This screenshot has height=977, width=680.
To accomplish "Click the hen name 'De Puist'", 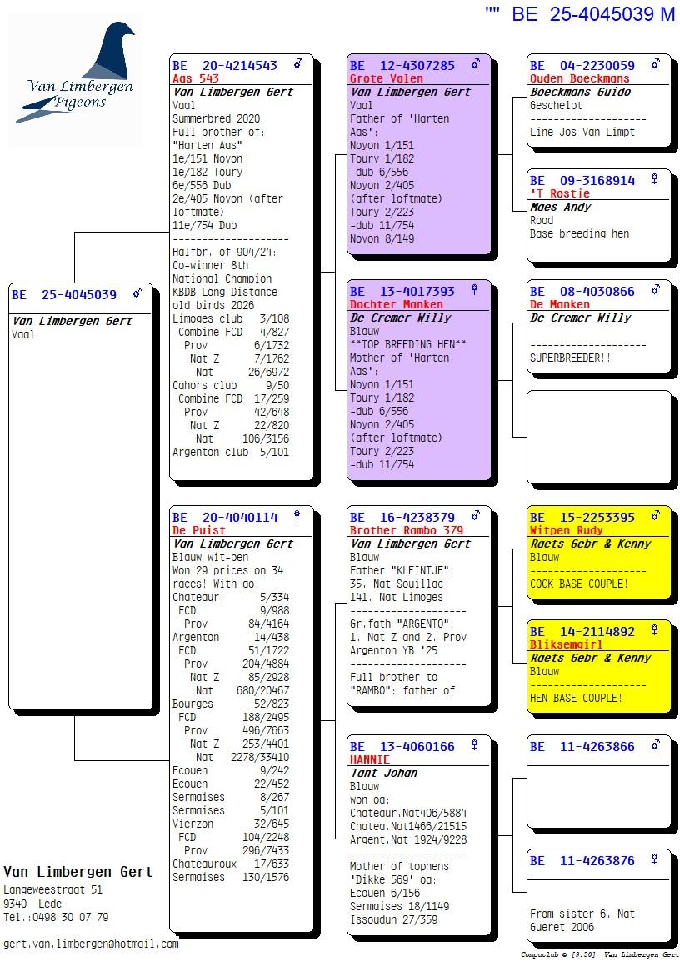I will [198, 530].
